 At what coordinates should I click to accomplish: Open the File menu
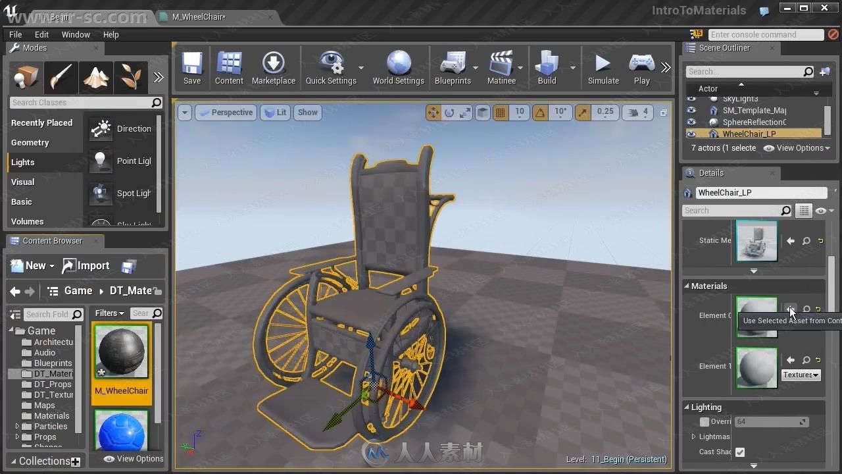click(16, 34)
